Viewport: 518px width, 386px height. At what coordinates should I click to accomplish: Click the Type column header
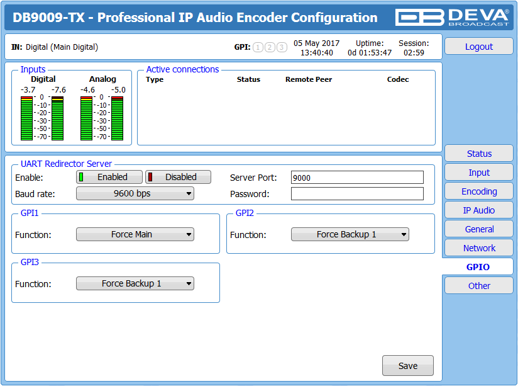155,79
